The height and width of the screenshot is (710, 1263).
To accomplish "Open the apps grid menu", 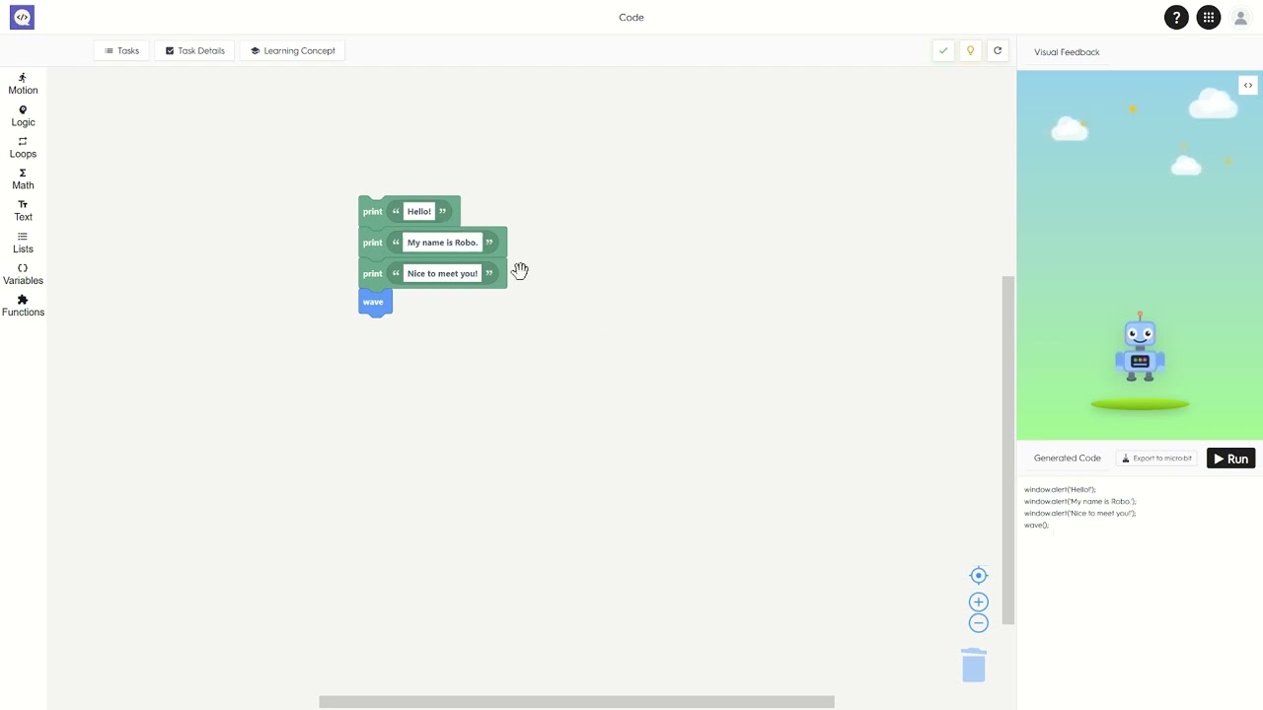I will click(x=1208, y=17).
